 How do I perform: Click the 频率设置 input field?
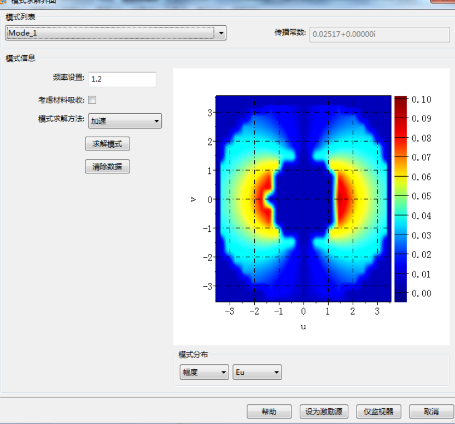pyautogui.click(x=122, y=79)
